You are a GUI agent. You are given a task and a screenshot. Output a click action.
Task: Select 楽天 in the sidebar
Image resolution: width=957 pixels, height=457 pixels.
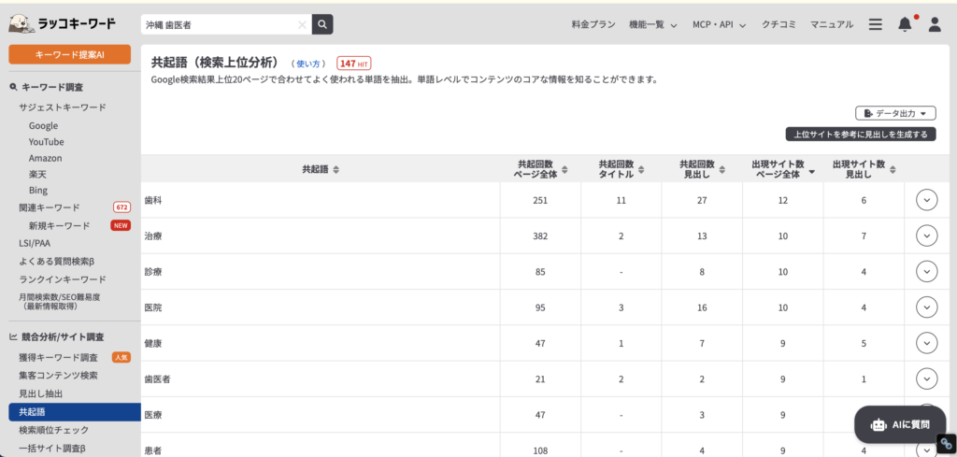click(37, 175)
